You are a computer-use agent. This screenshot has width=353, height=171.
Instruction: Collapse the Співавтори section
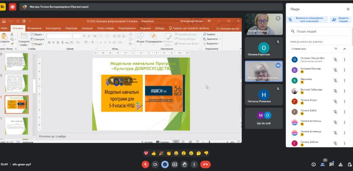345,49
